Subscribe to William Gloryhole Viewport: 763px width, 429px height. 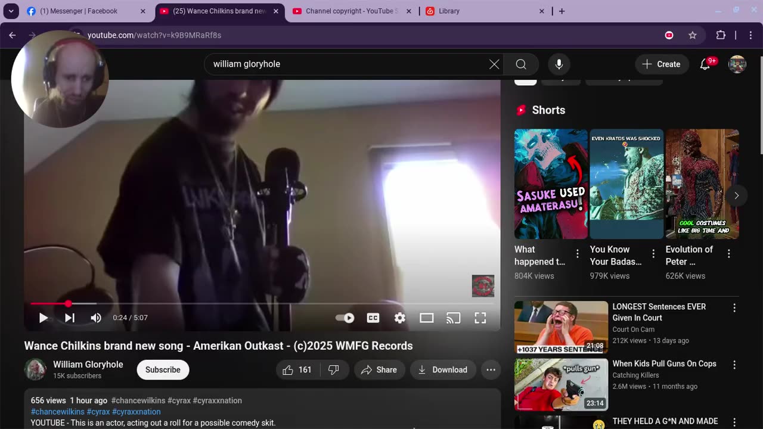tap(163, 370)
